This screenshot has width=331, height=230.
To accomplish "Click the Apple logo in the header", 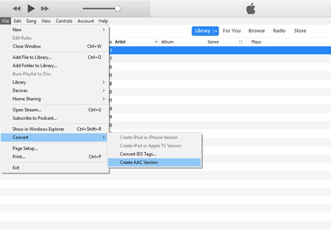I will (x=251, y=9).
